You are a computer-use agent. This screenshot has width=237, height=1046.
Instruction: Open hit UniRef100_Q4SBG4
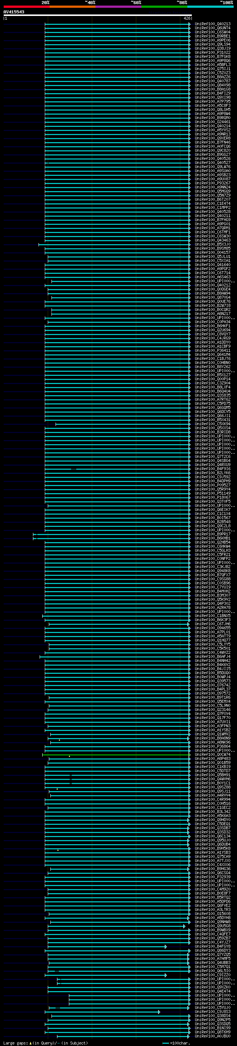[x=212, y=460]
